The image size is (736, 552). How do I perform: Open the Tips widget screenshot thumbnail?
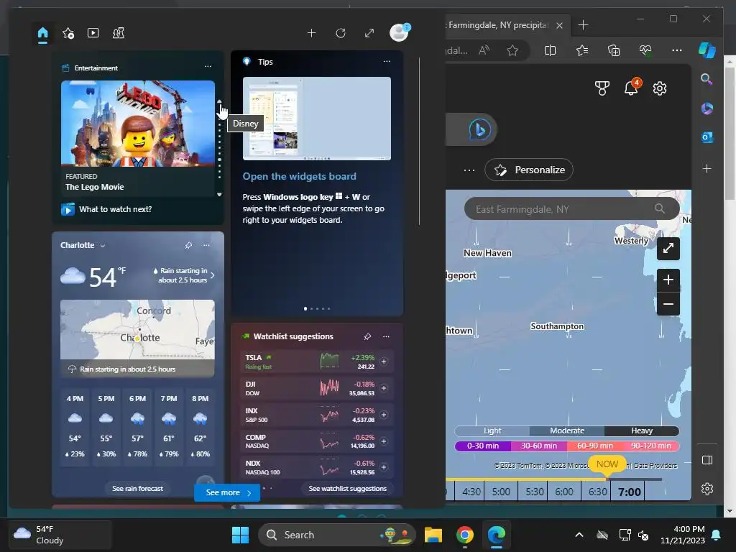(x=317, y=119)
